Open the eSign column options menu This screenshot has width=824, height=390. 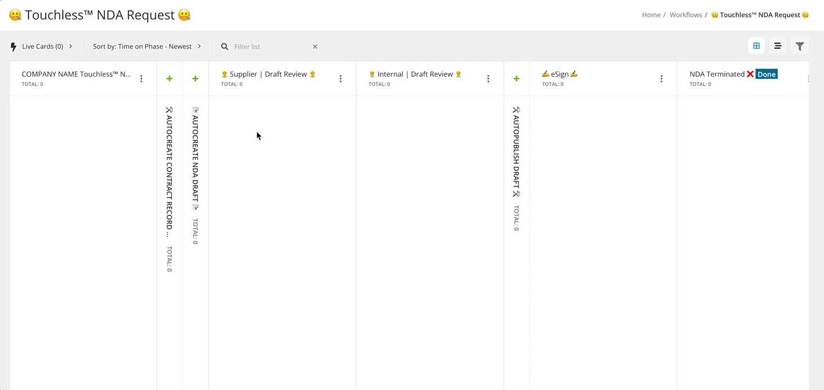coord(662,79)
